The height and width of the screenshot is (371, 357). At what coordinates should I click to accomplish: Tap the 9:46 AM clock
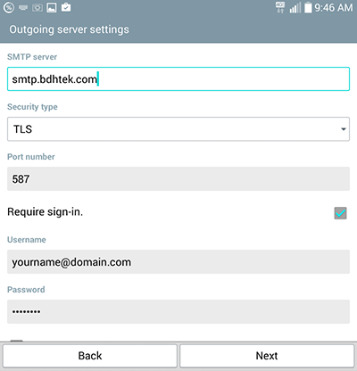point(334,8)
